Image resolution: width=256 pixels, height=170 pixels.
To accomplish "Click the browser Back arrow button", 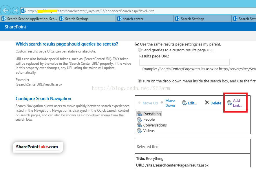I will pyautogui.click(x=6, y=10).
